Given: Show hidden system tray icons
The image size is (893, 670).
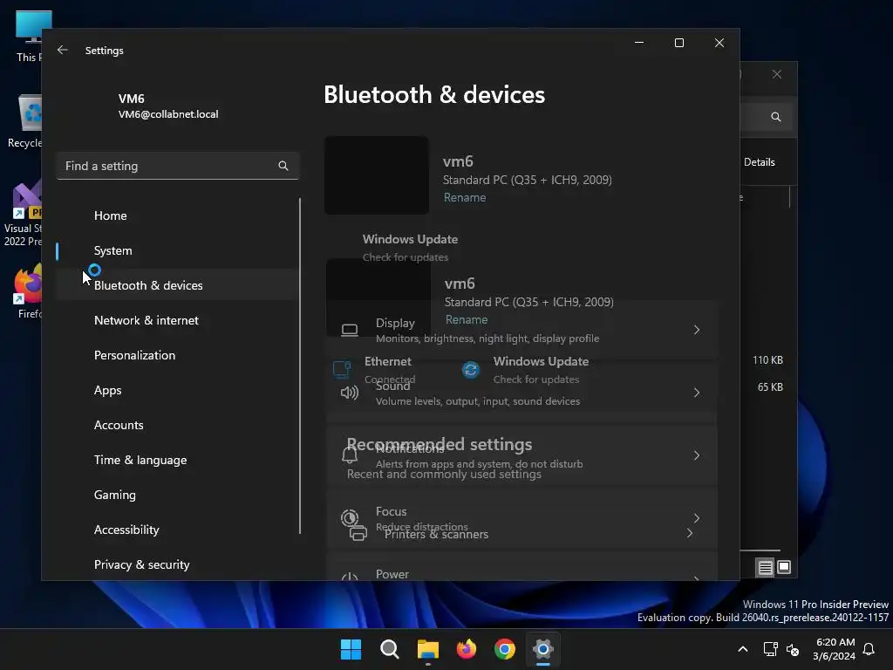Looking at the screenshot, I should point(743,649).
